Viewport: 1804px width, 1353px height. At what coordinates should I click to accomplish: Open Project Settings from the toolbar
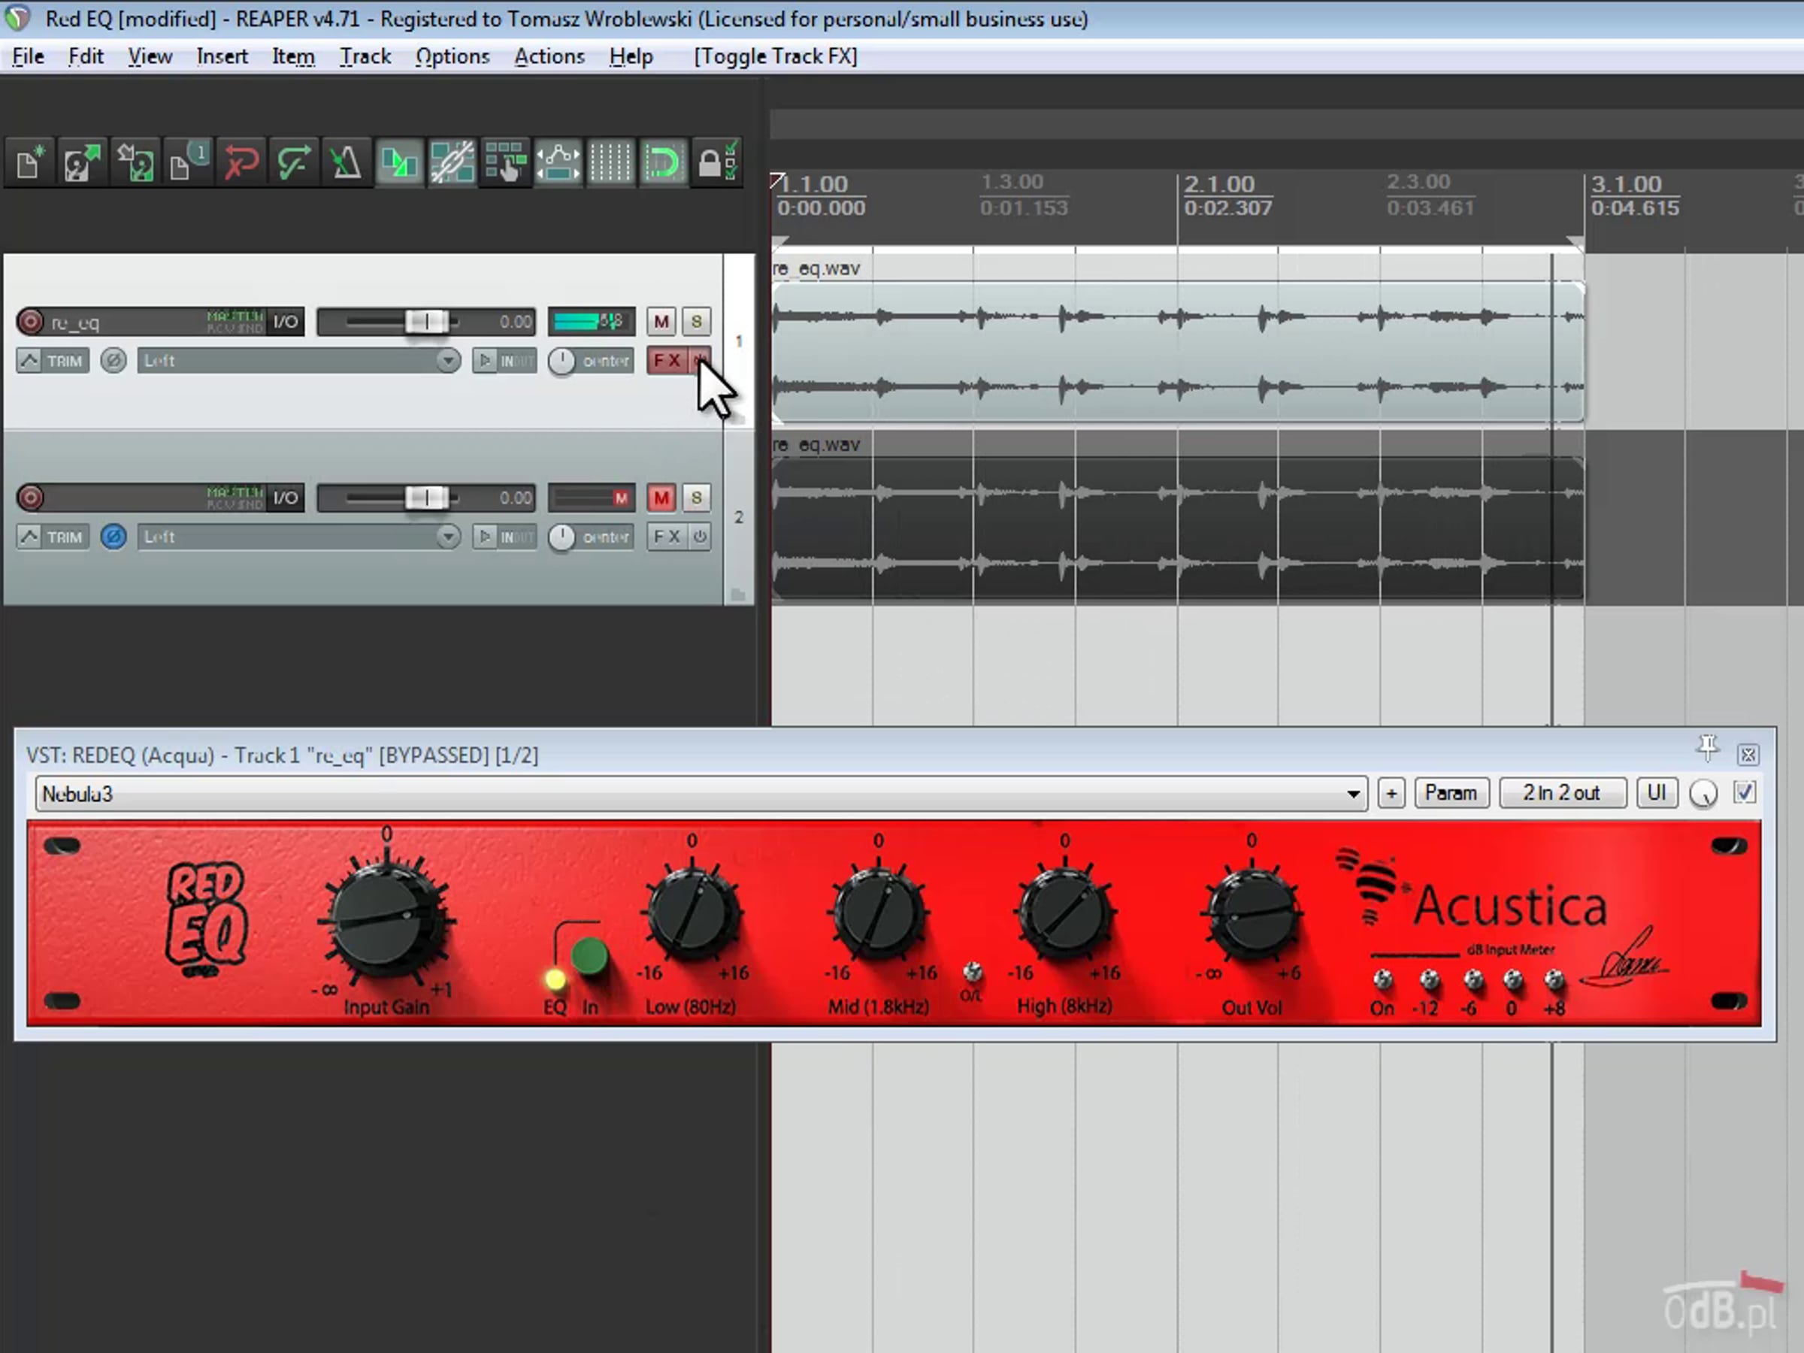coord(188,162)
